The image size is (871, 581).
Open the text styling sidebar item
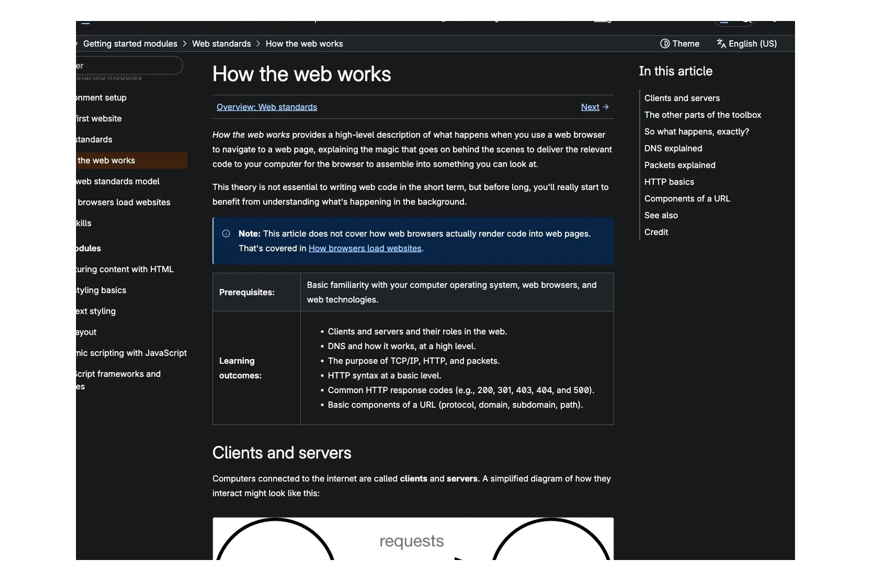(x=96, y=311)
